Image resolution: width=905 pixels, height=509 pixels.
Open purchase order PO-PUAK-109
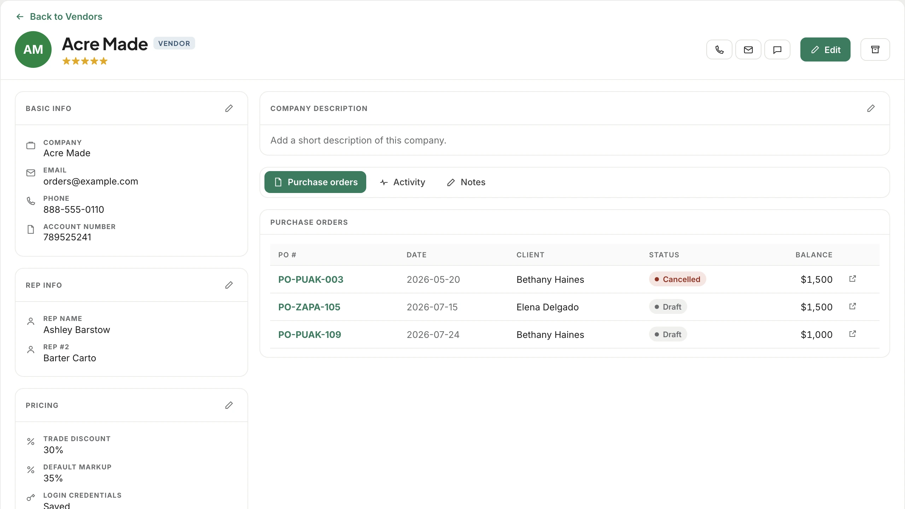(x=310, y=334)
